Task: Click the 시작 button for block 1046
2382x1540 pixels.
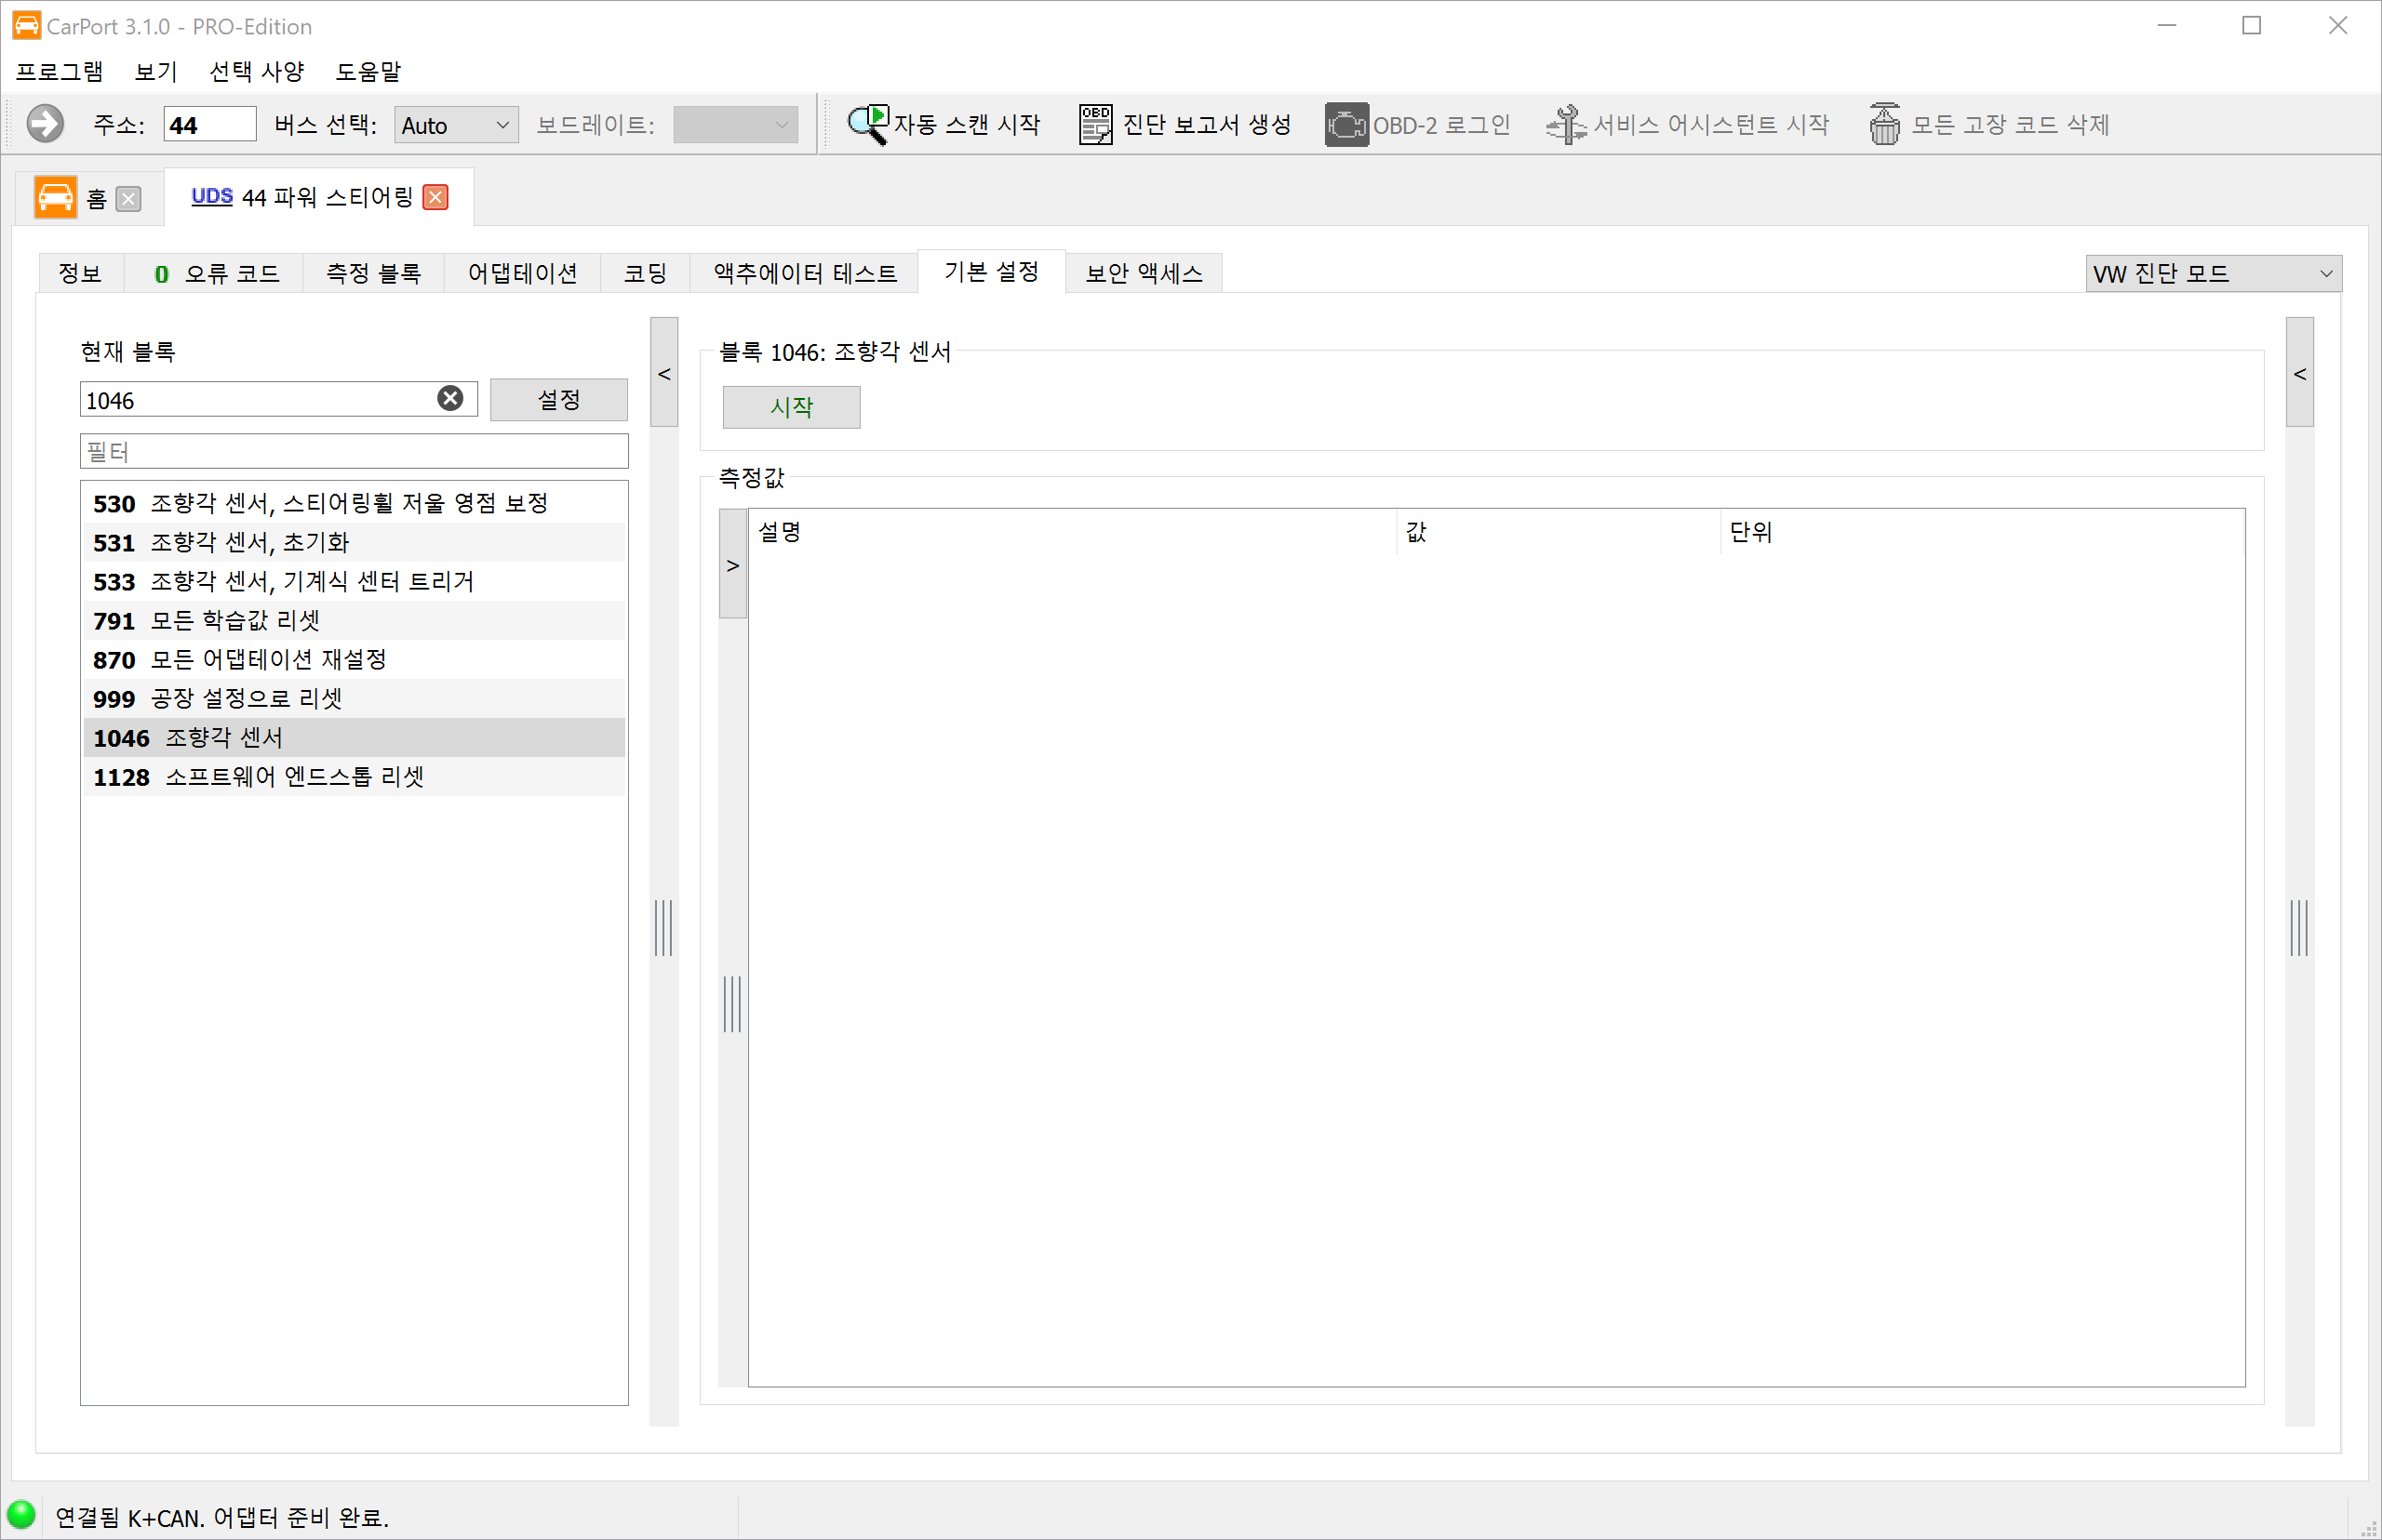Action: point(791,407)
